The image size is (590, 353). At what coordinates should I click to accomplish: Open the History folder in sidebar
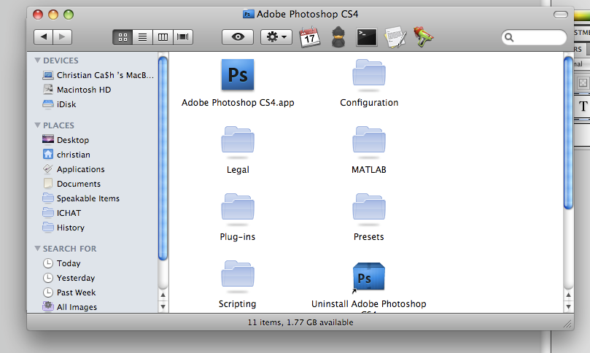click(63, 228)
